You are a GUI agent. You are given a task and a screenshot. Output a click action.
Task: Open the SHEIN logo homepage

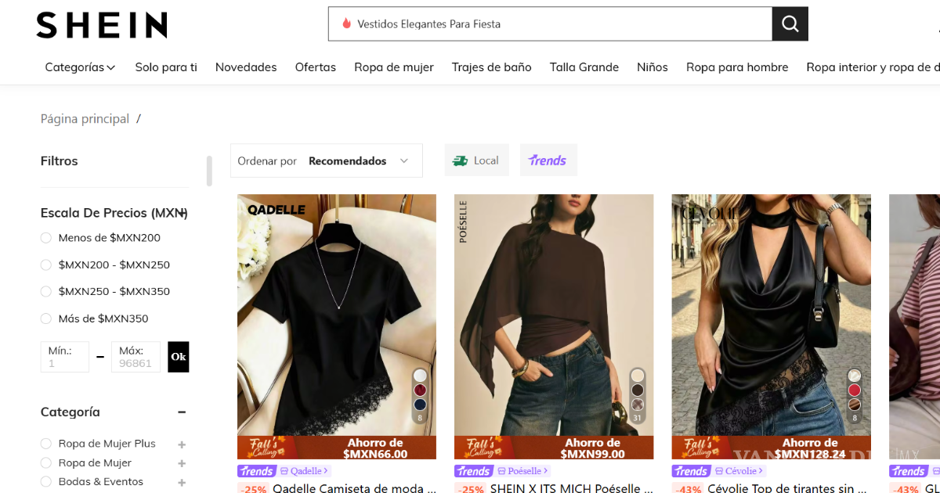point(102,25)
